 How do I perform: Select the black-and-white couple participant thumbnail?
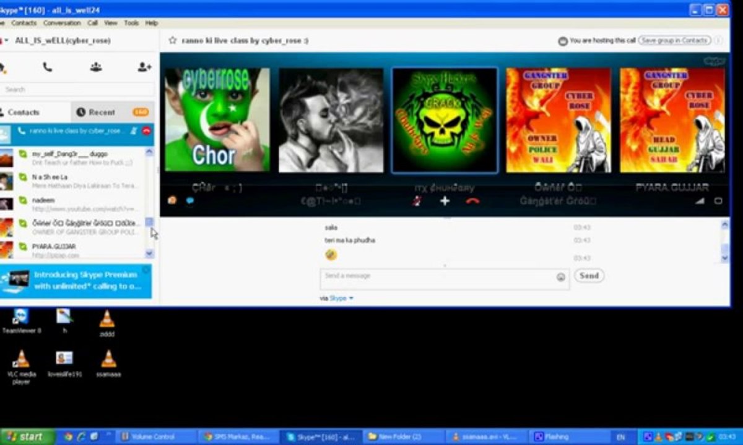click(x=331, y=120)
